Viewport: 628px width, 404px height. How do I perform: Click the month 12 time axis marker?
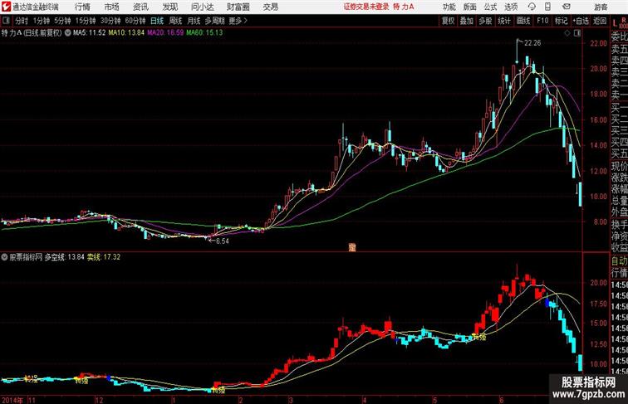(99, 400)
